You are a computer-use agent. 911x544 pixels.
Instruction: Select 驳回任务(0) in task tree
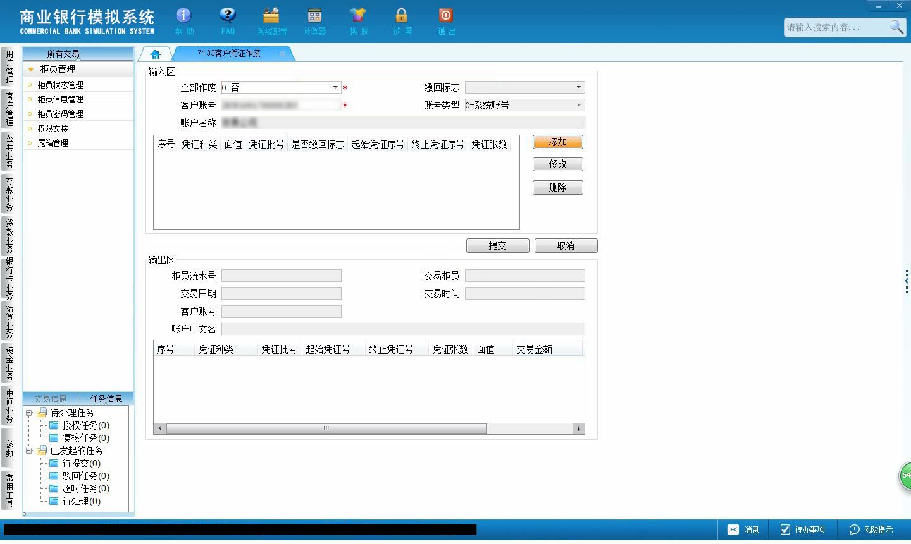85,476
